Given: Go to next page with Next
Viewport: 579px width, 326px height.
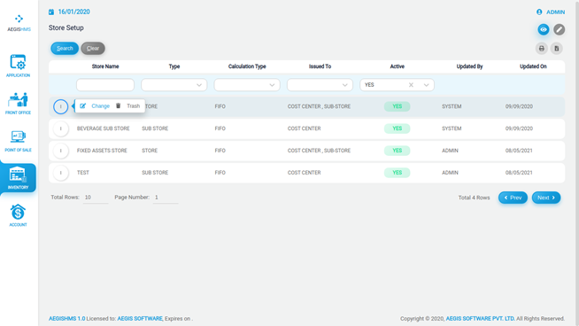Looking at the screenshot, I should pyautogui.click(x=546, y=198).
